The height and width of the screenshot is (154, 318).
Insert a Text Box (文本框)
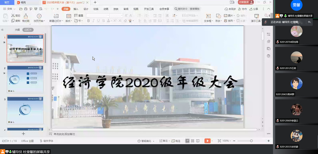[208, 18]
